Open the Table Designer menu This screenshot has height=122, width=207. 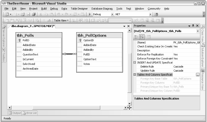click(79, 9)
